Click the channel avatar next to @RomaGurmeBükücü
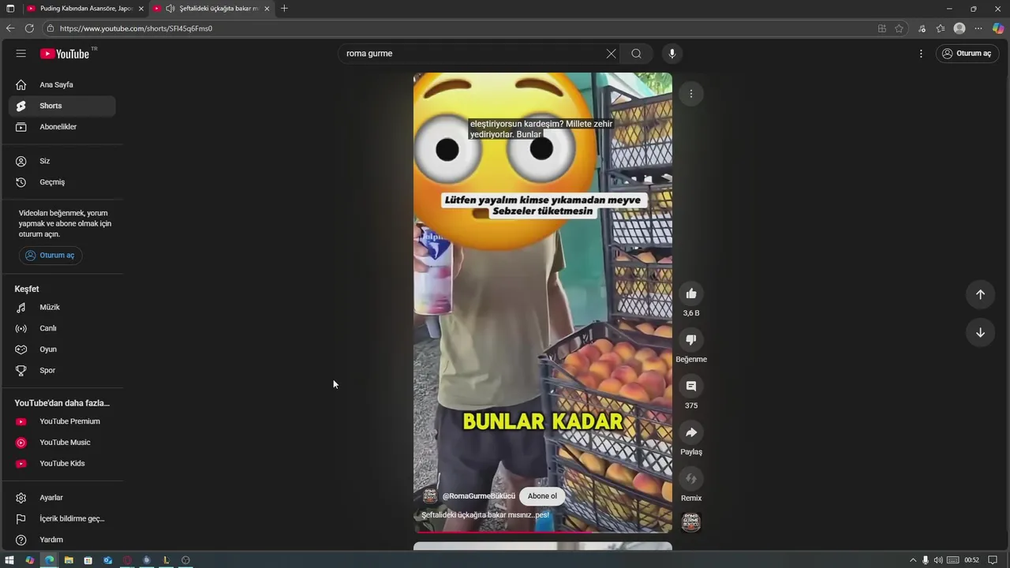The height and width of the screenshot is (568, 1010). tap(430, 496)
